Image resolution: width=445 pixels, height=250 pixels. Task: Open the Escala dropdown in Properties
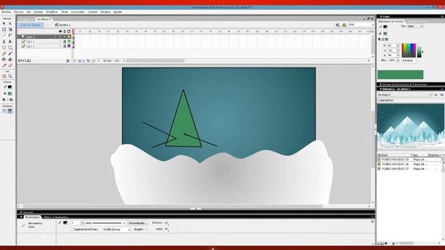pyautogui.click(x=121, y=230)
